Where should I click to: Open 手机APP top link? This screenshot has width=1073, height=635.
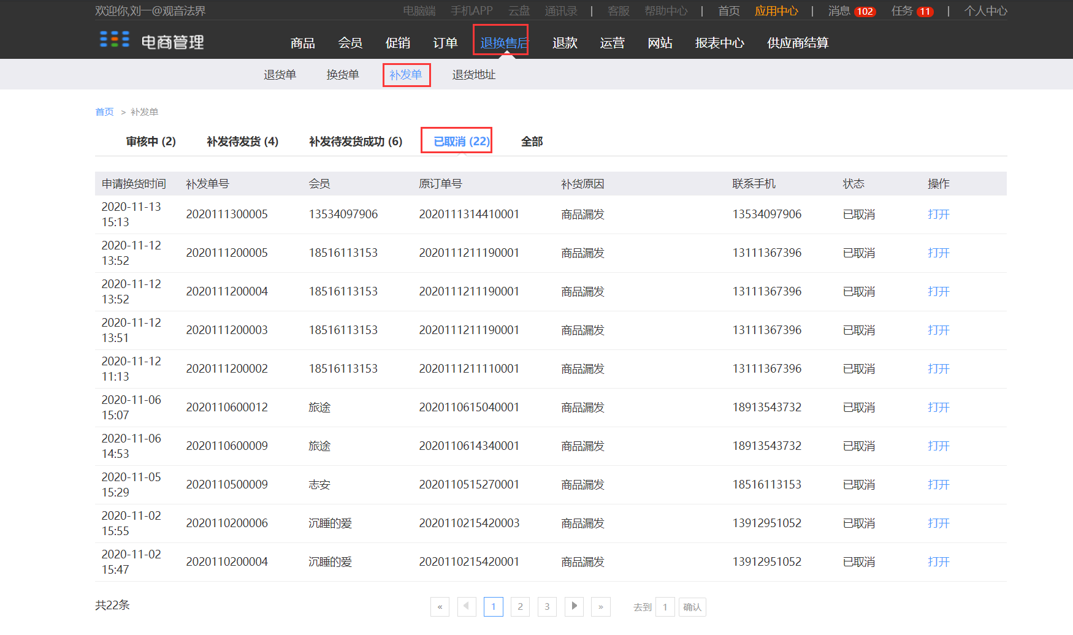(x=472, y=11)
